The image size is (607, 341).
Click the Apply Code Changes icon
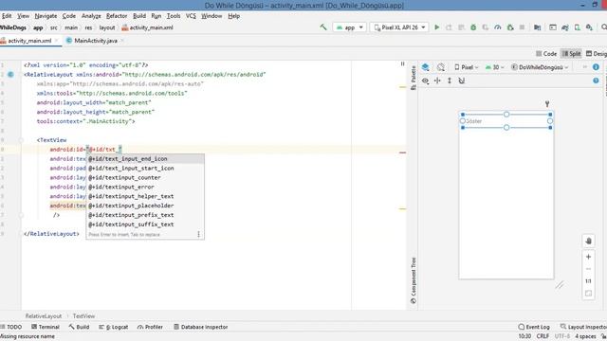pos(461,27)
